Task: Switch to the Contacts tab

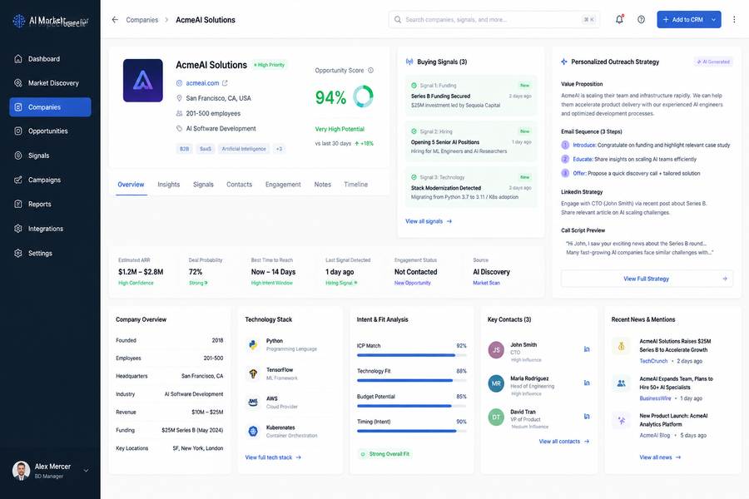Action: coord(240,185)
